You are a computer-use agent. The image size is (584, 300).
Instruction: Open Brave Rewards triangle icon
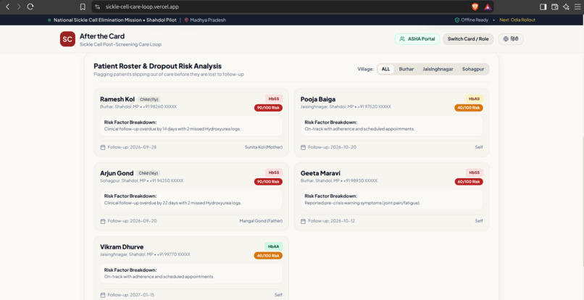pos(487,7)
